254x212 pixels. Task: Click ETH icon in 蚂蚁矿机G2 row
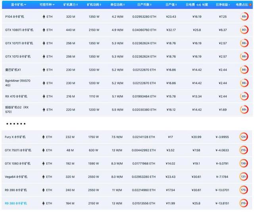(44, 110)
